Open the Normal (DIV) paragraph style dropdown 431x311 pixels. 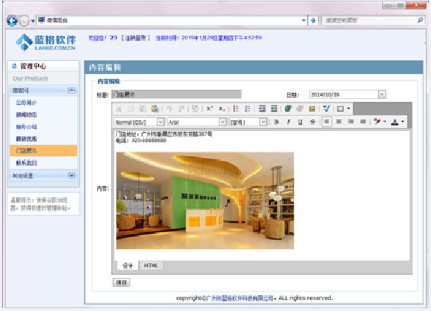click(161, 122)
